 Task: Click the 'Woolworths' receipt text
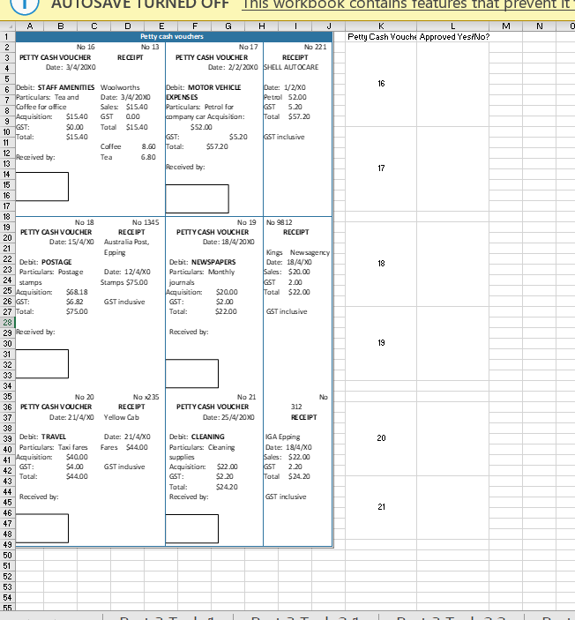pyautogui.click(x=120, y=87)
